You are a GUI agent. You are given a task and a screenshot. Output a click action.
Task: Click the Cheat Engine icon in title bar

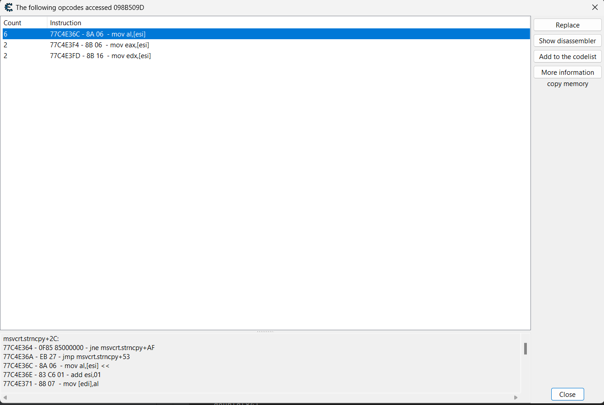(9, 7)
